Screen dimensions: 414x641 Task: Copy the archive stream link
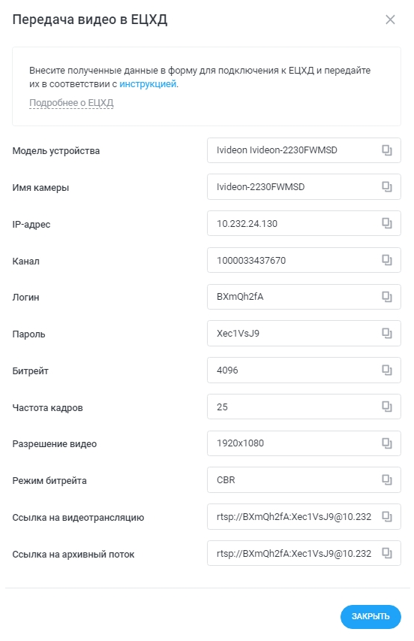387,554
